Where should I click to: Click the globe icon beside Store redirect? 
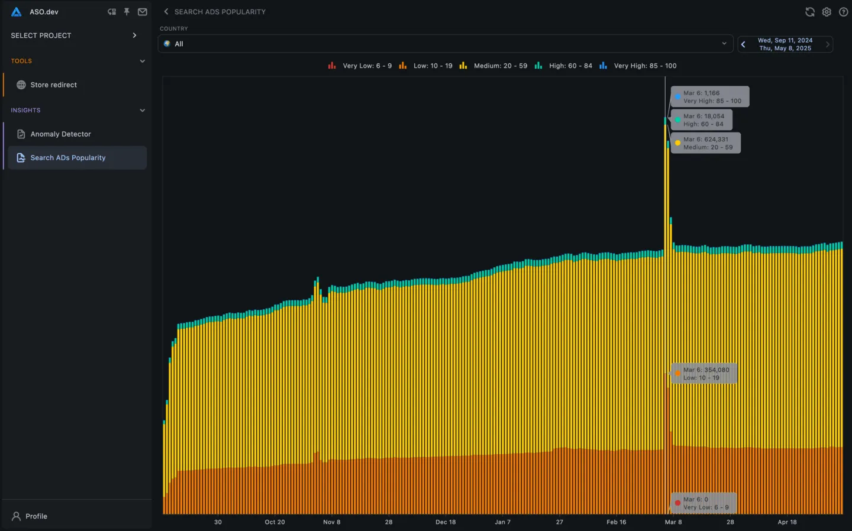tap(21, 85)
